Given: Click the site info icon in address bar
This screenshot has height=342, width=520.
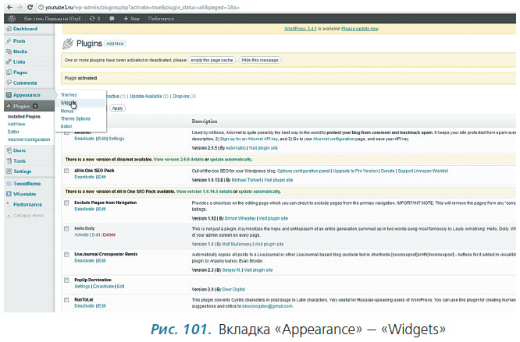Looking at the screenshot, I should tap(41, 7).
